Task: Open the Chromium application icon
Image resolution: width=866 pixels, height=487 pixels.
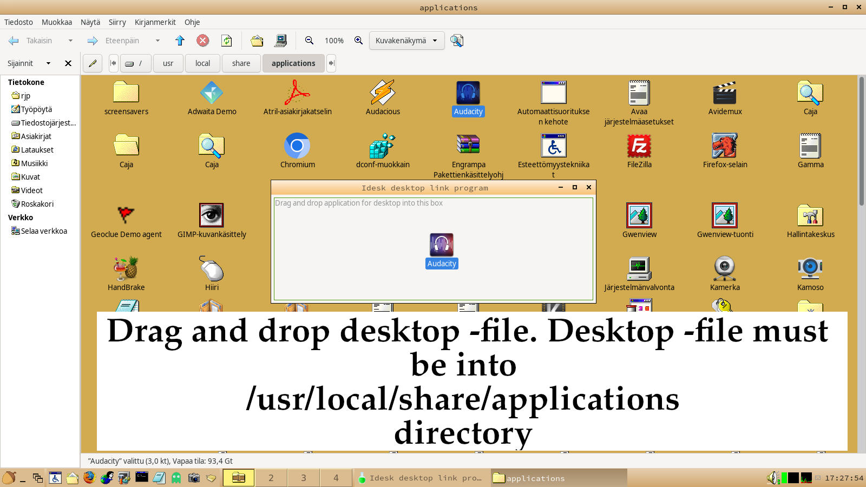Action: [297, 146]
